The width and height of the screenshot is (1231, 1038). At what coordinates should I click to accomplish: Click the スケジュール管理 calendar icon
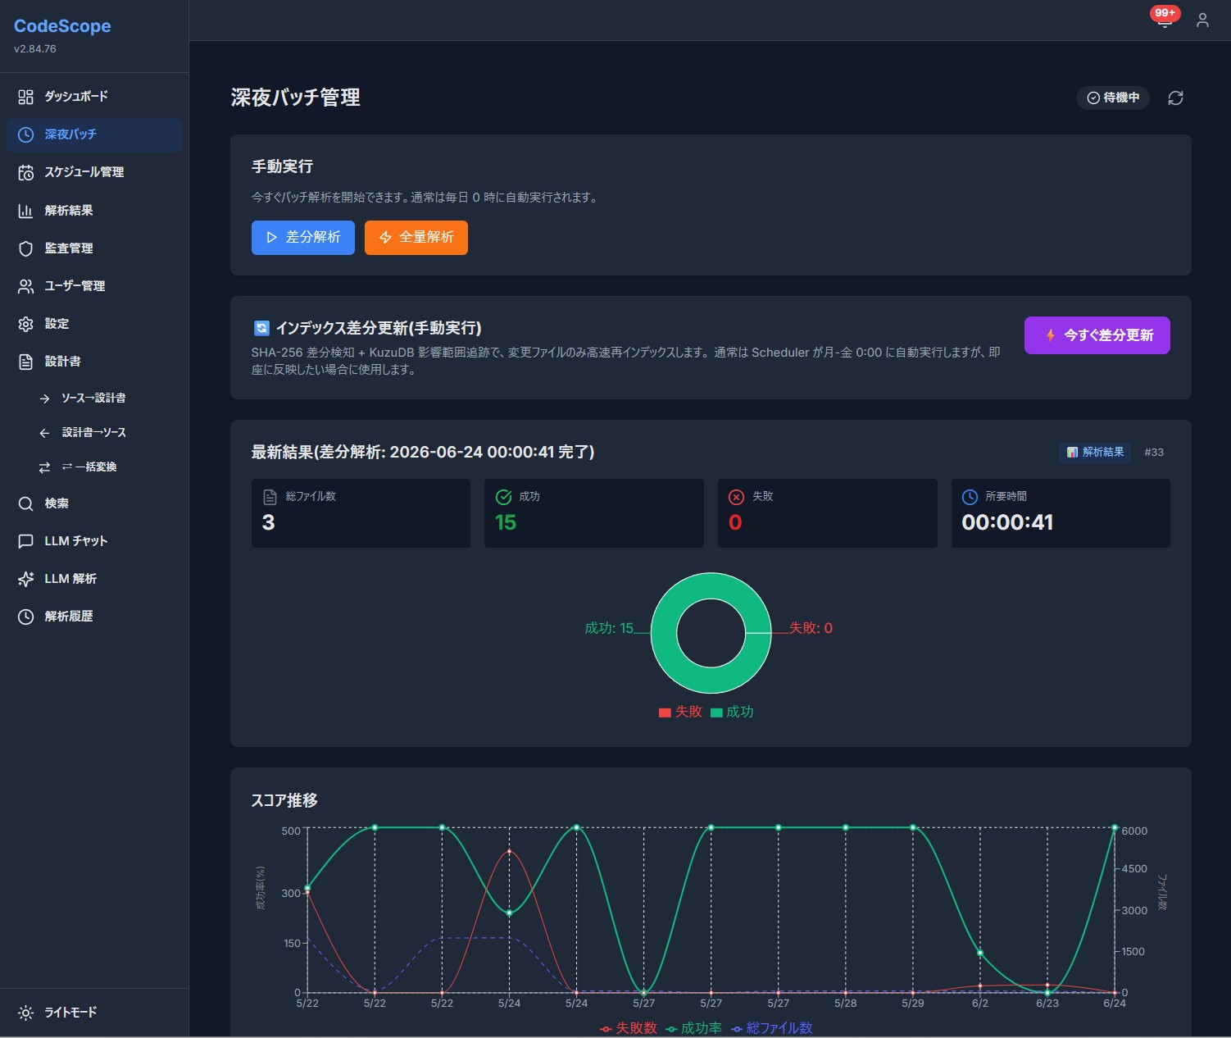point(25,172)
